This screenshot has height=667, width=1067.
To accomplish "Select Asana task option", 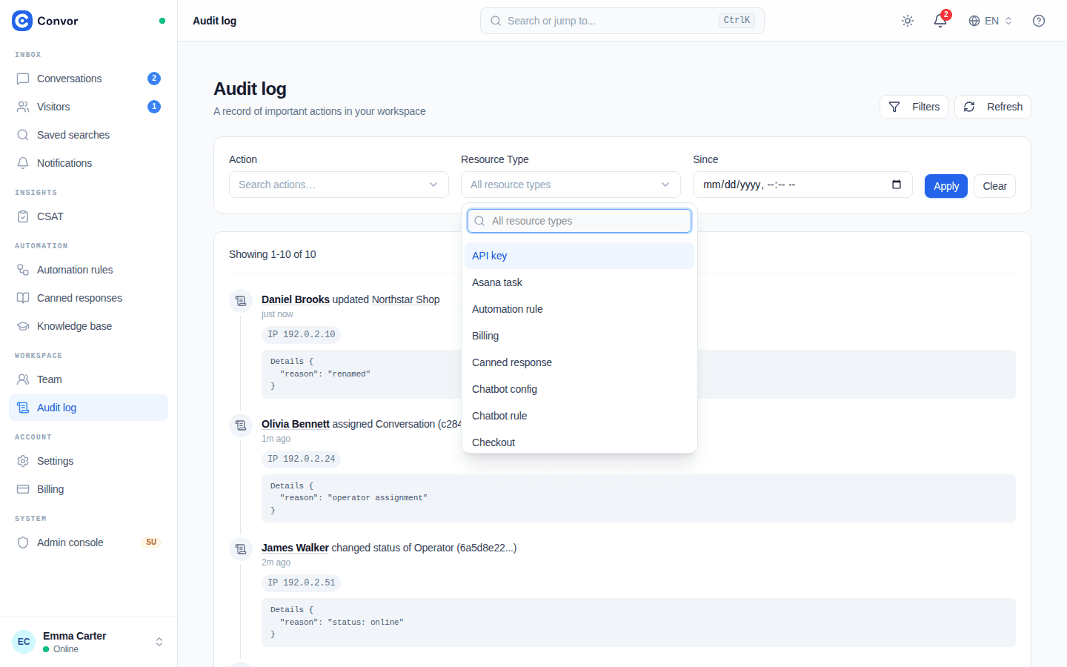I will (579, 282).
